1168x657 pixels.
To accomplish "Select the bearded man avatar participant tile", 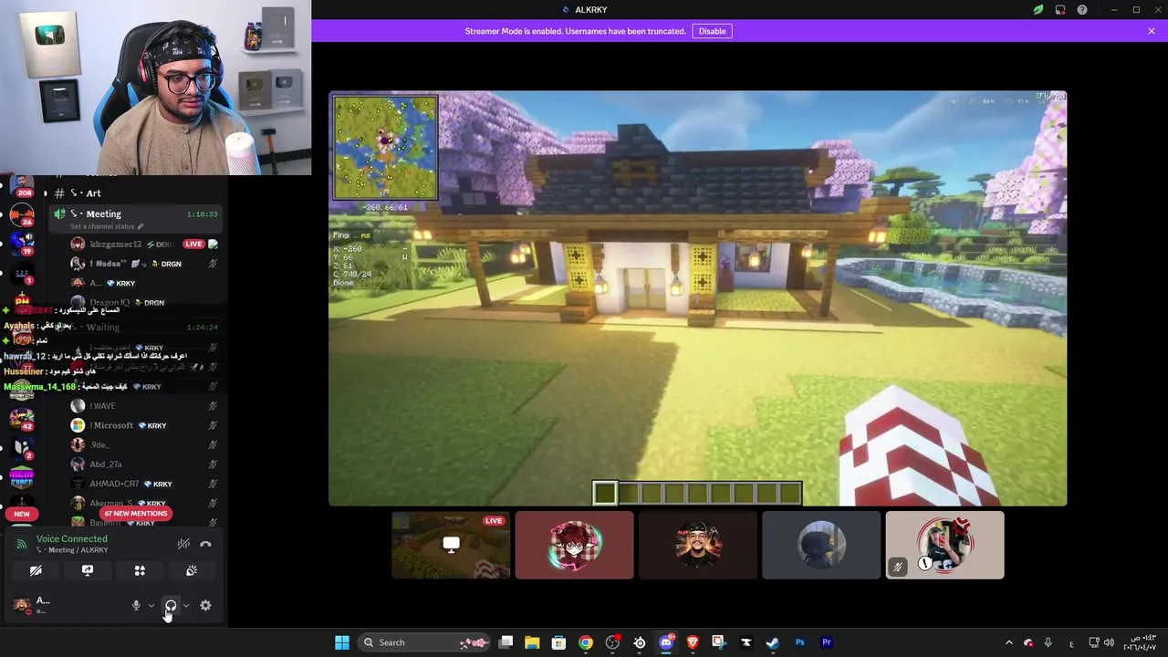I will point(698,545).
